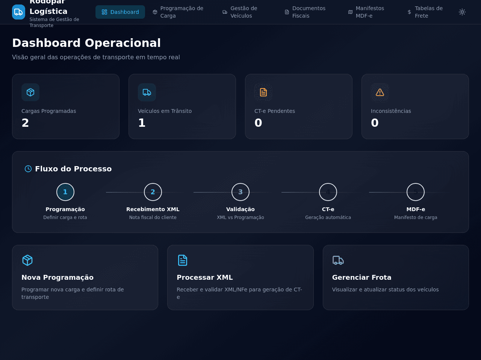The height and width of the screenshot is (360, 481).
Task: Open Gestão de Veículos page
Action: pyautogui.click(x=244, y=12)
